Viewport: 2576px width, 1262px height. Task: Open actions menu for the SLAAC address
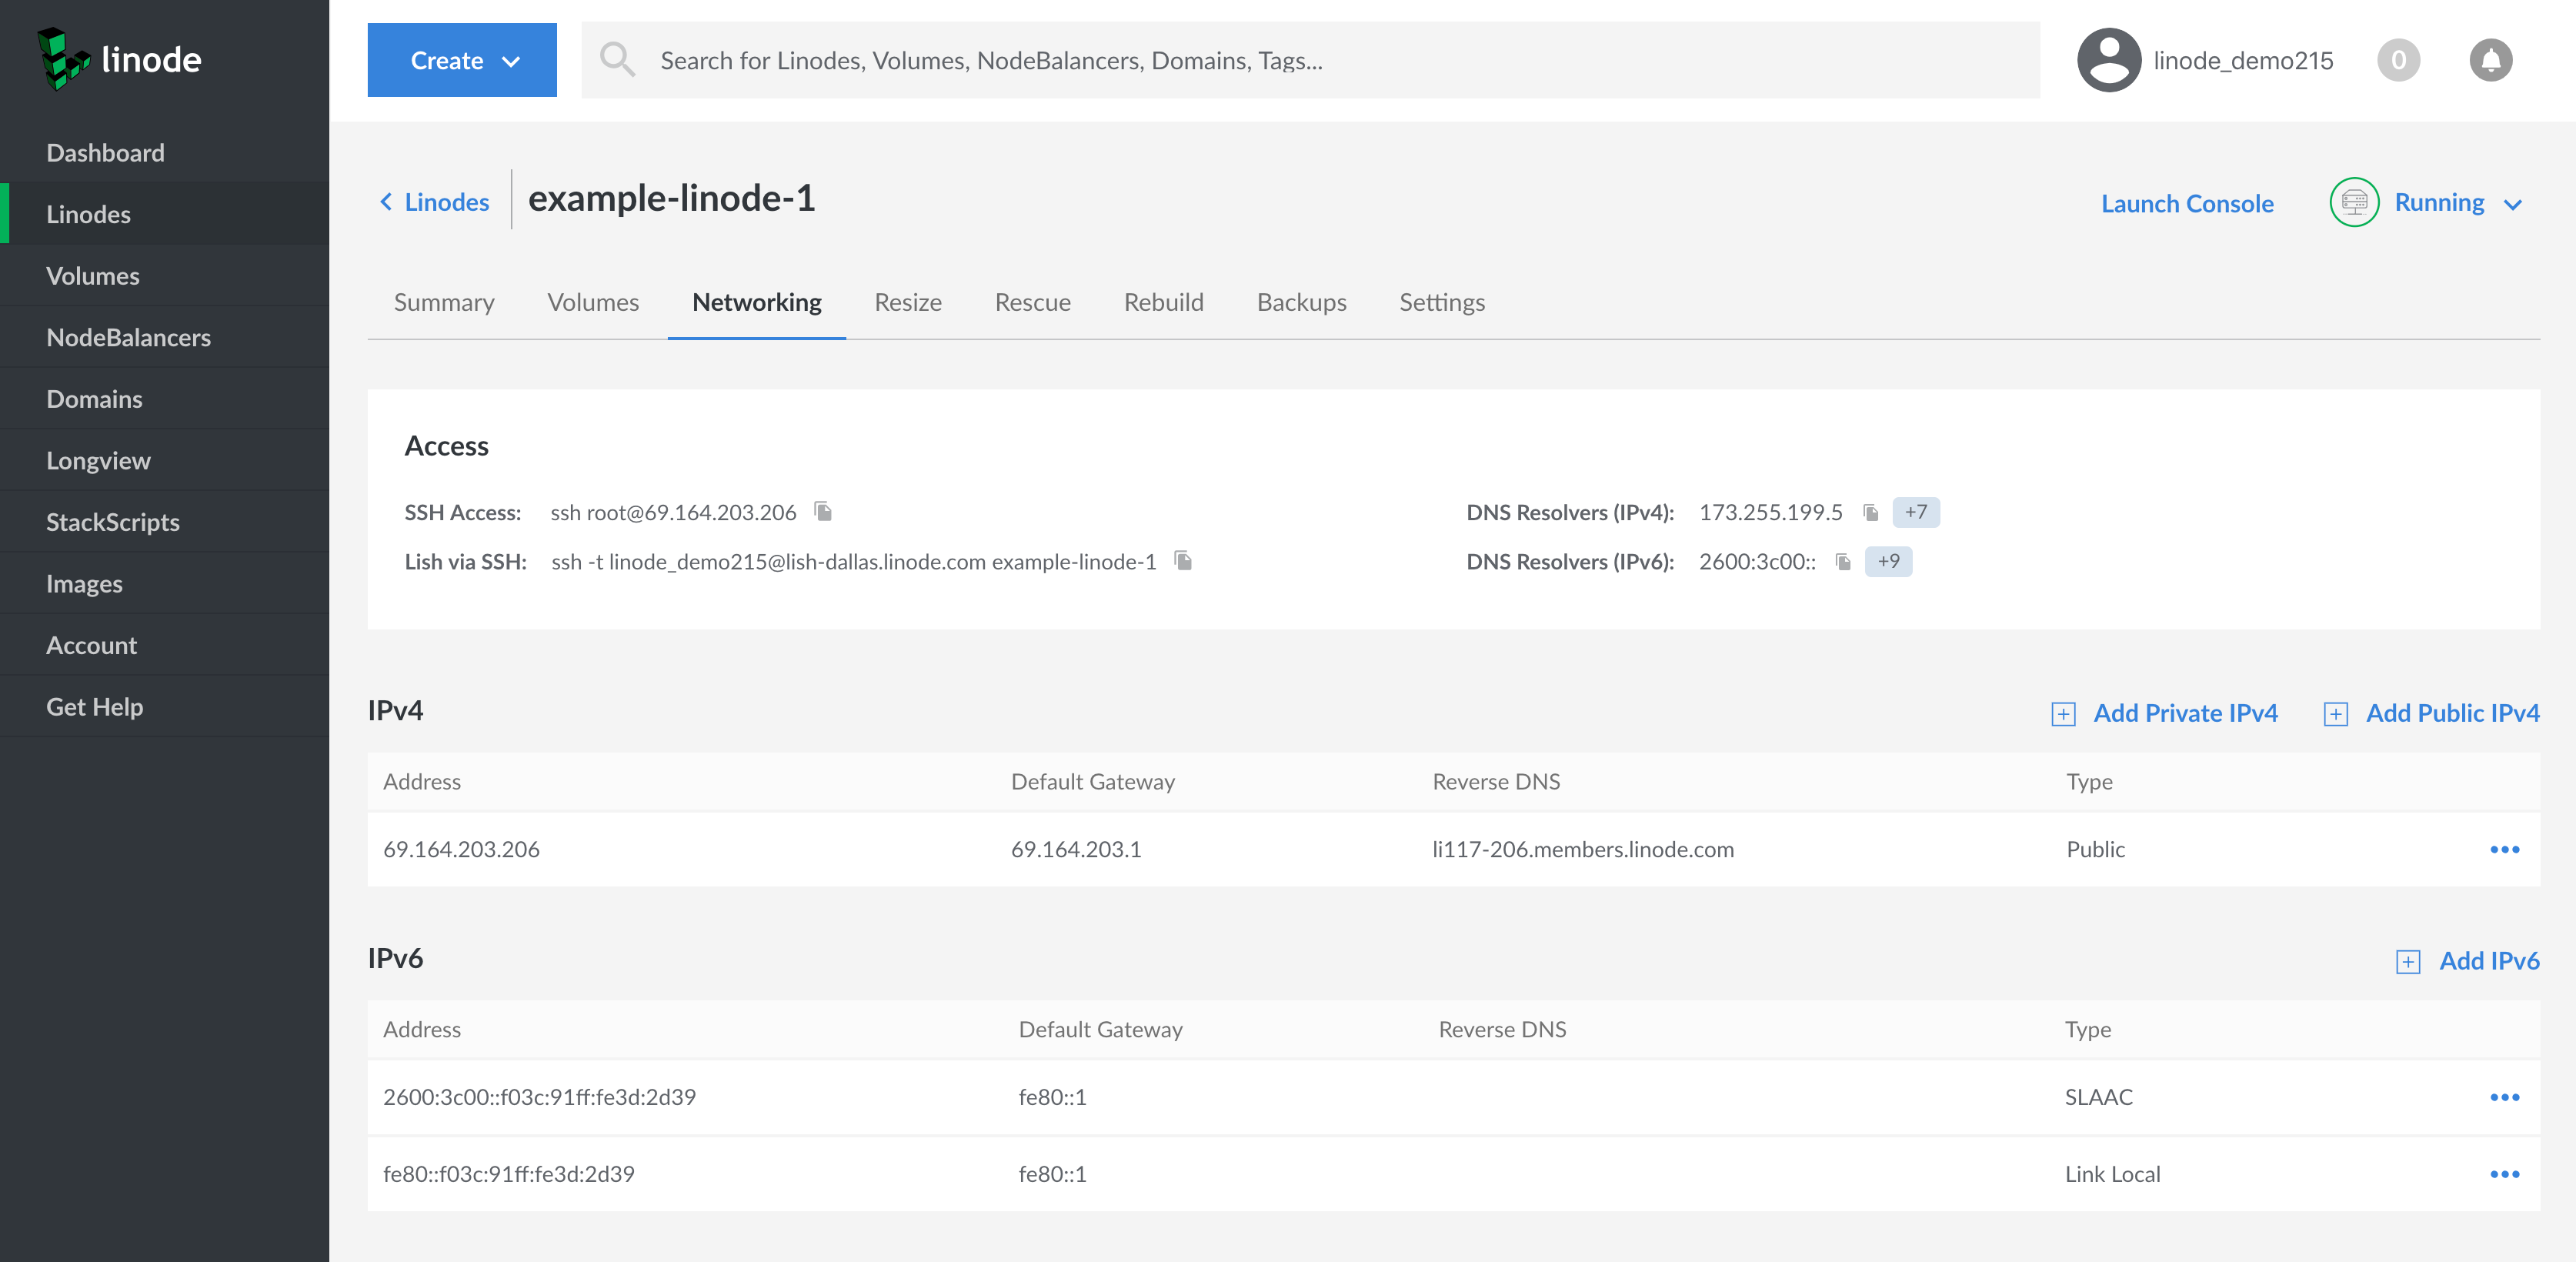pos(2503,1097)
